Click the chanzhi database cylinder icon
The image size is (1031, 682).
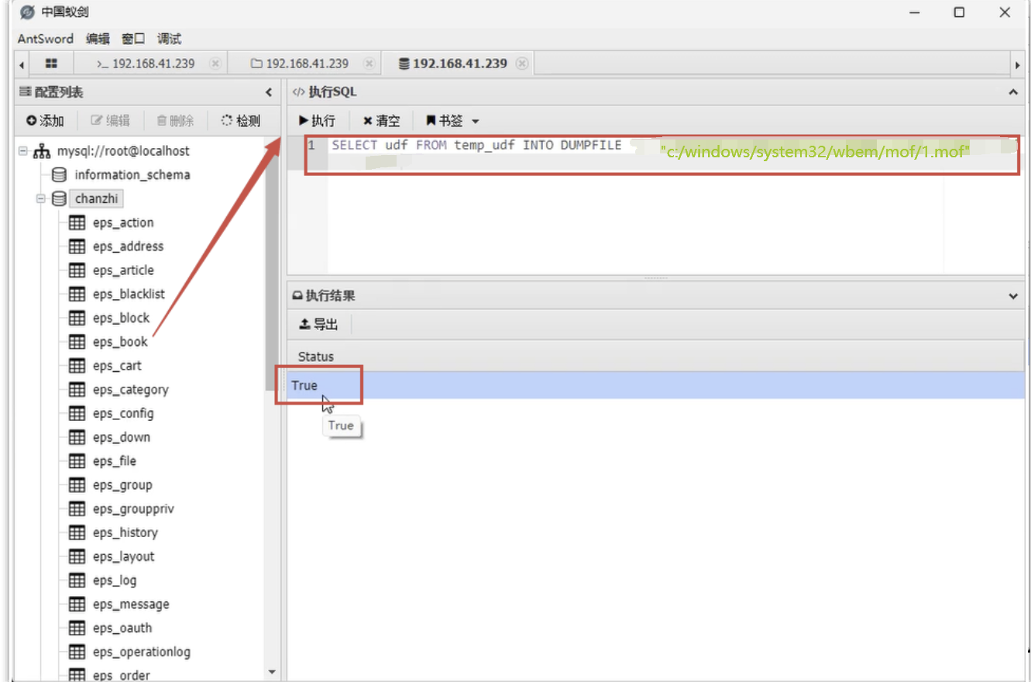pyautogui.click(x=59, y=199)
